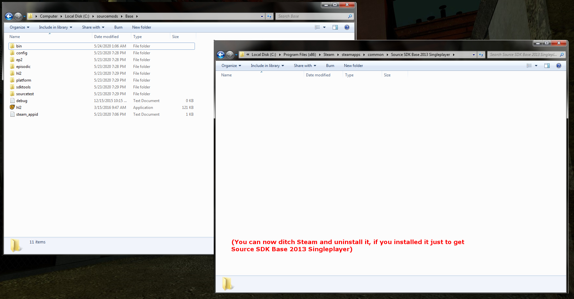Go back in the Base window

pos(9,16)
